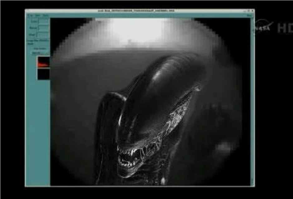Open the Help menu at right

click(x=249, y=15)
